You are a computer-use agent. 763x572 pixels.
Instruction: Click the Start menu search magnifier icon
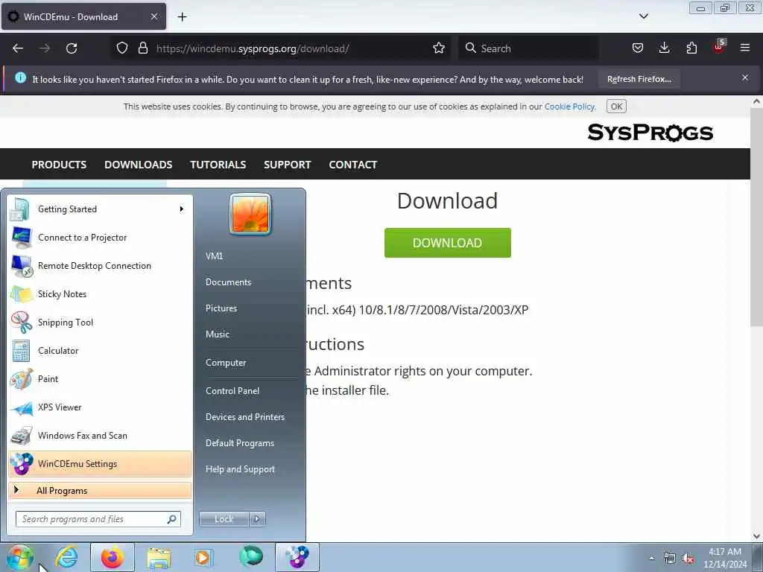tap(172, 519)
